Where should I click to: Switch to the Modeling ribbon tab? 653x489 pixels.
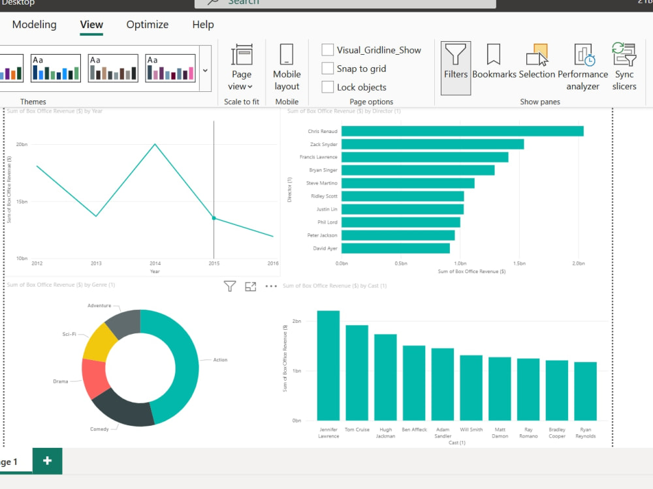pyautogui.click(x=34, y=25)
